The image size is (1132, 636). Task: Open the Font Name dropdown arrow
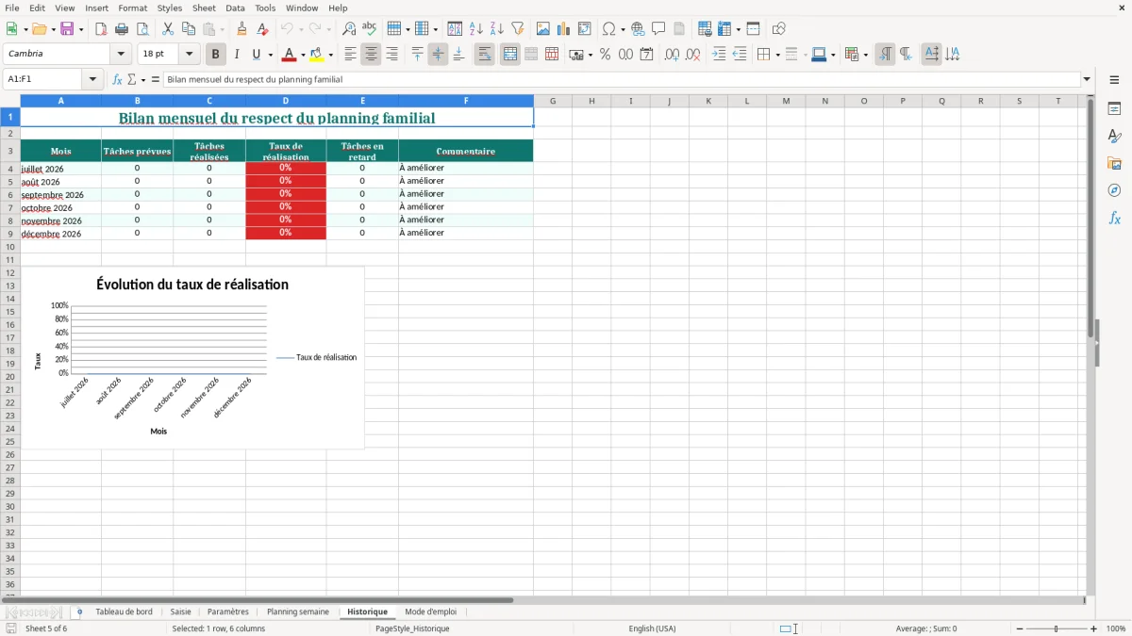pyautogui.click(x=121, y=55)
